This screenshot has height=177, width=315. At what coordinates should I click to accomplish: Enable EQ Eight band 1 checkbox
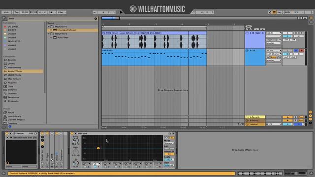85,167
